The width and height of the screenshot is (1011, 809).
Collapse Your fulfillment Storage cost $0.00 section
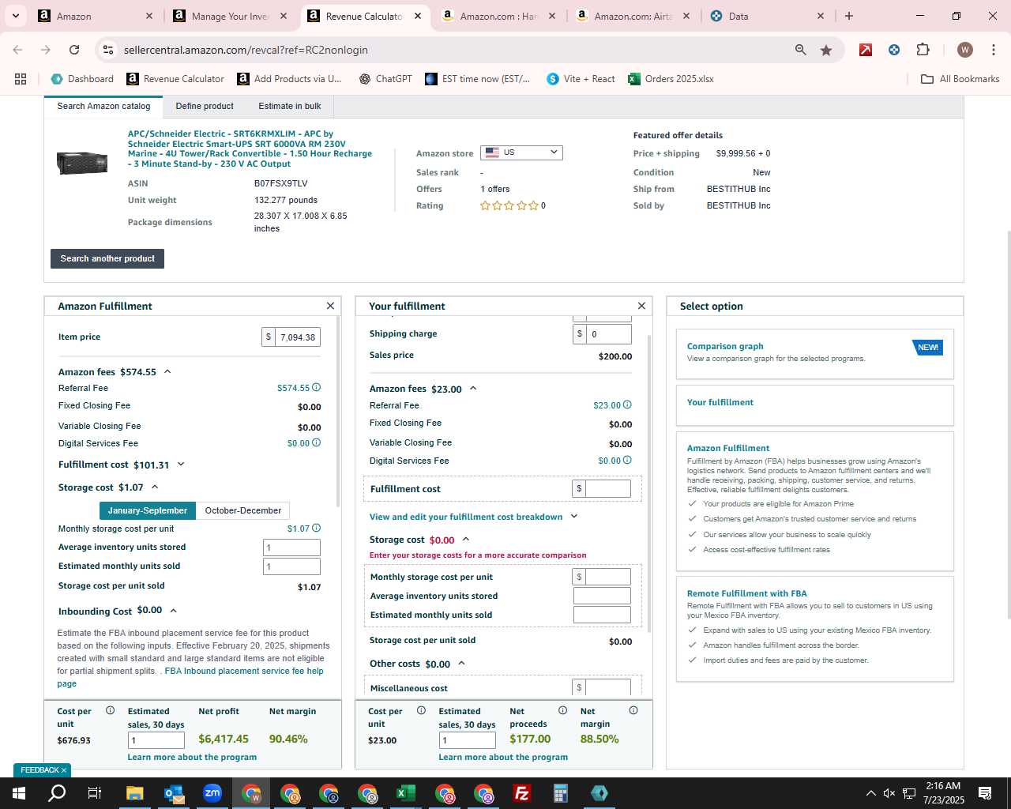click(466, 540)
